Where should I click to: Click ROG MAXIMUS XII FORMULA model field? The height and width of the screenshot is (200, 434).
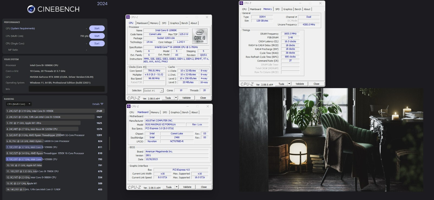(165, 124)
